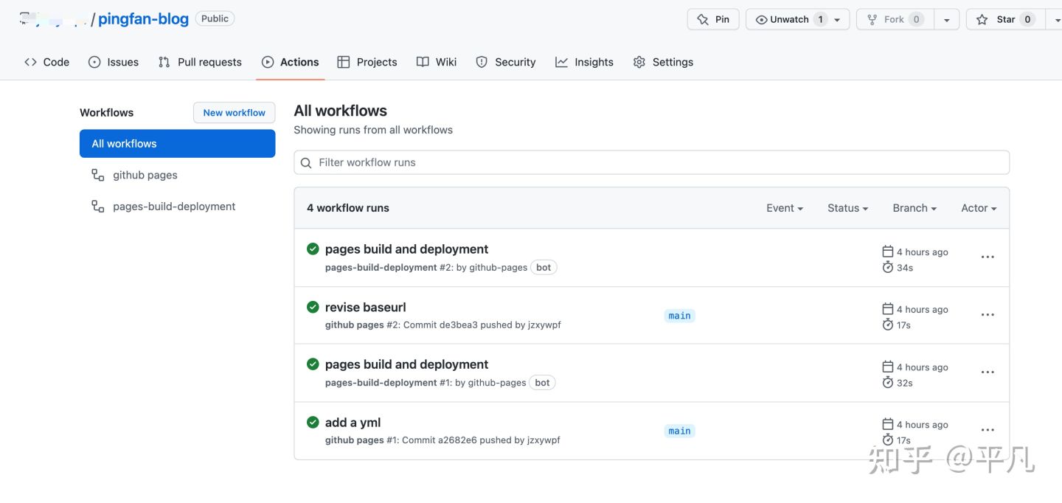Click the main branch label on revise baseurl
Image resolution: width=1062 pixels, height=503 pixels.
coord(679,316)
